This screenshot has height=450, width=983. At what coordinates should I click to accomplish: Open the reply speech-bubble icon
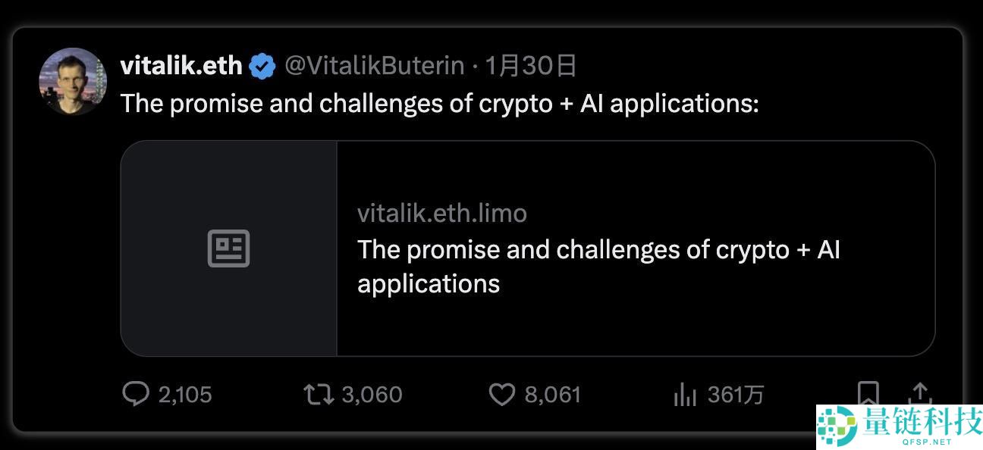(x=136, y=394)
